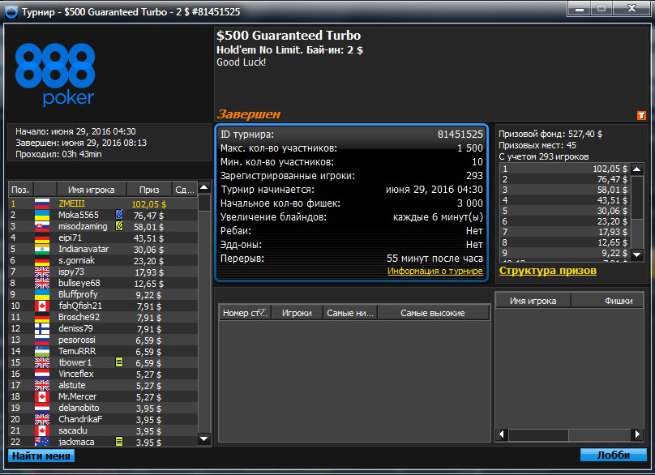The width and height of the screenshot is (655, 475).
Task: Click the up arrow of the player list scrollbar
Action: click(203, 187)
